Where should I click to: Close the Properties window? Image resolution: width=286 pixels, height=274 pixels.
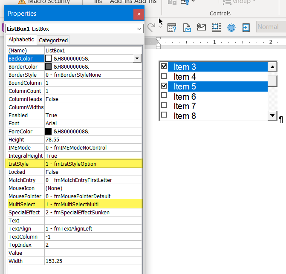(139, 14)
